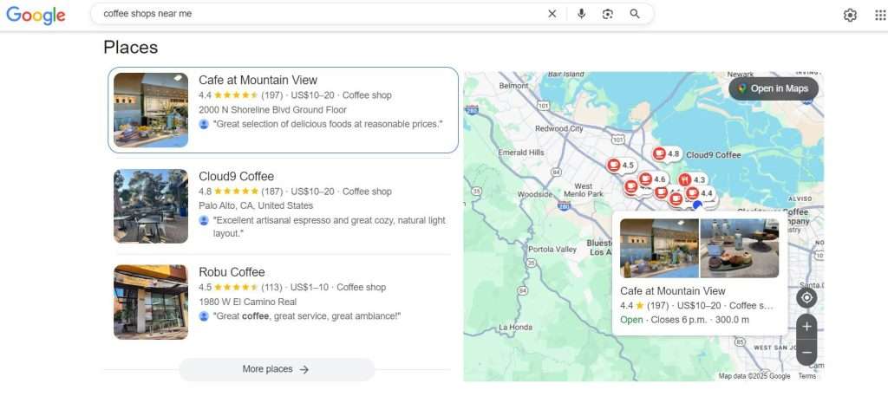Clear the search box with the X icon
Screen dimensions: 888x403
click(552, 14)
